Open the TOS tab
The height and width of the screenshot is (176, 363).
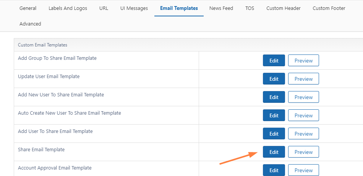click(x=250, y=8)
